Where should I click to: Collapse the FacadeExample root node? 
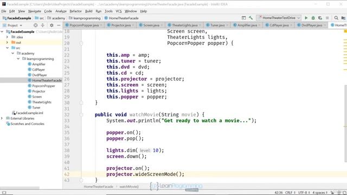pos(2,32)
